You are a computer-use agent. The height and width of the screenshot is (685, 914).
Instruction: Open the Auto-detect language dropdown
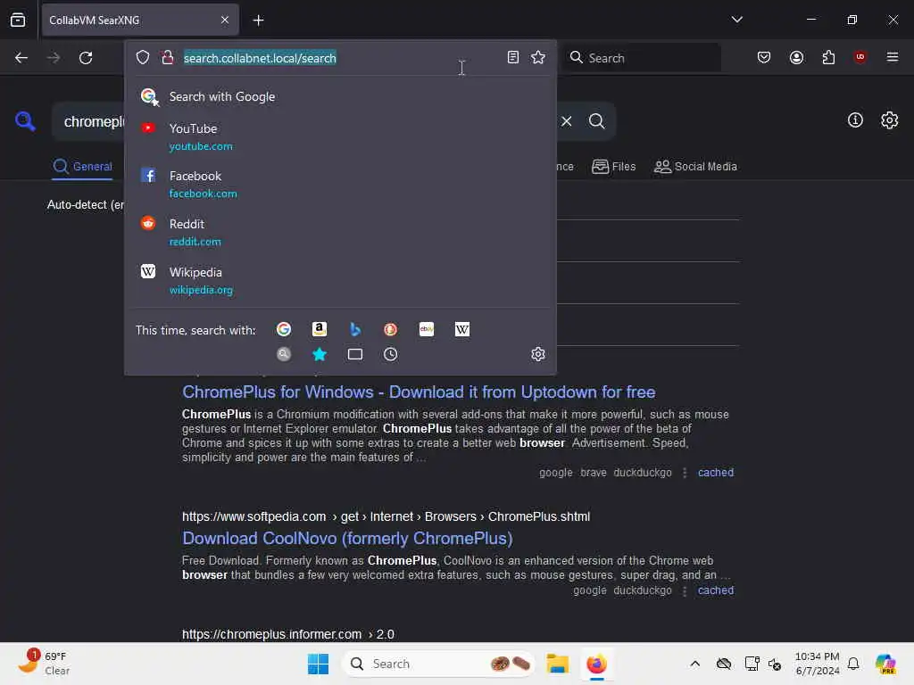(x=85, y=205)
